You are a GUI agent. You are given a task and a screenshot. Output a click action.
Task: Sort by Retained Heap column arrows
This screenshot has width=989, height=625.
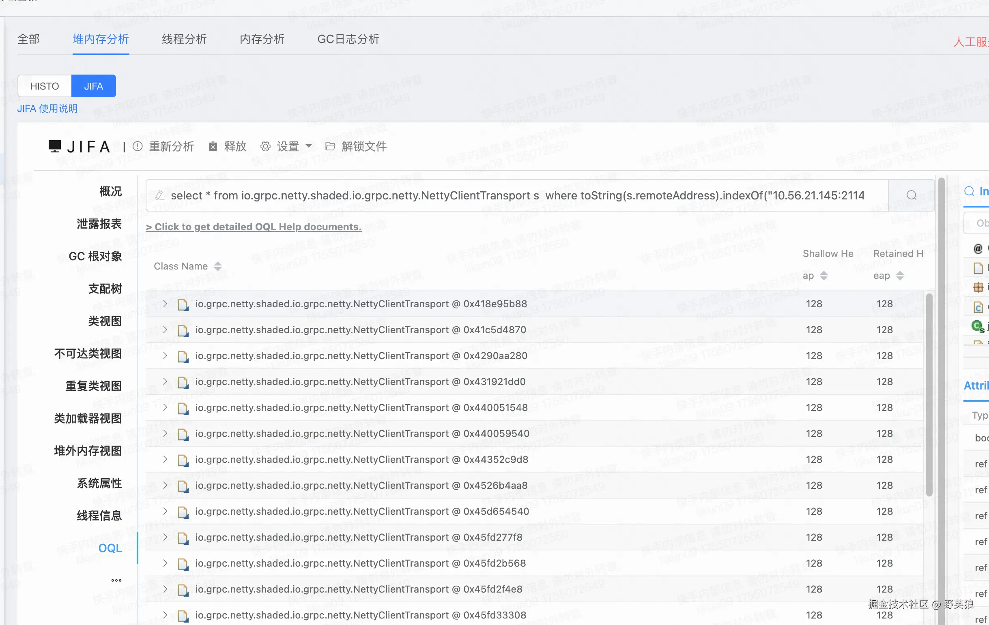tap(900, 276)
